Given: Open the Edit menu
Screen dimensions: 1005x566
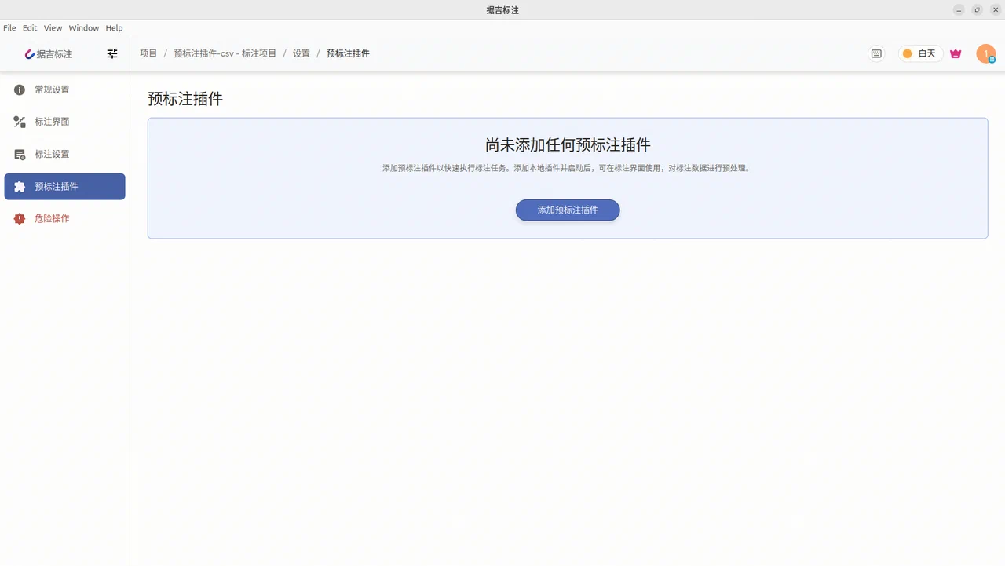Looking at the screenshot, I should click(30, 28).
